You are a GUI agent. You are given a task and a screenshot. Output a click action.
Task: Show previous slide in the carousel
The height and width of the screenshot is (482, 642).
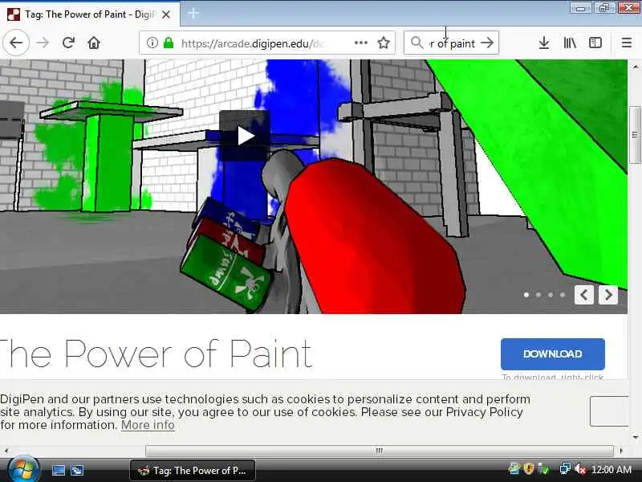[584, 294]
